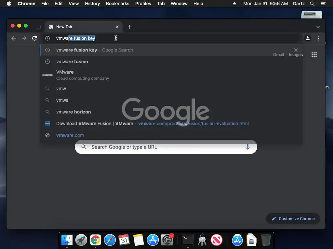Open the Apple menu

(9, 4)
